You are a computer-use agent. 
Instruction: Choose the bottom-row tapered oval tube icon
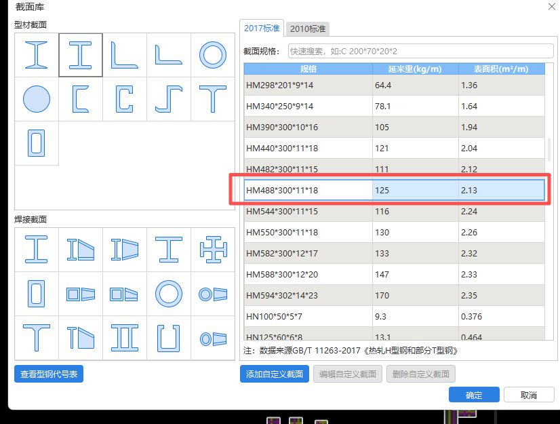(x=213, y=338)
